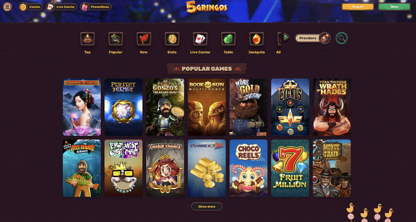Open the Live Casino header link
The height and width of the screenshot is (222, 416).
(61, 7)
